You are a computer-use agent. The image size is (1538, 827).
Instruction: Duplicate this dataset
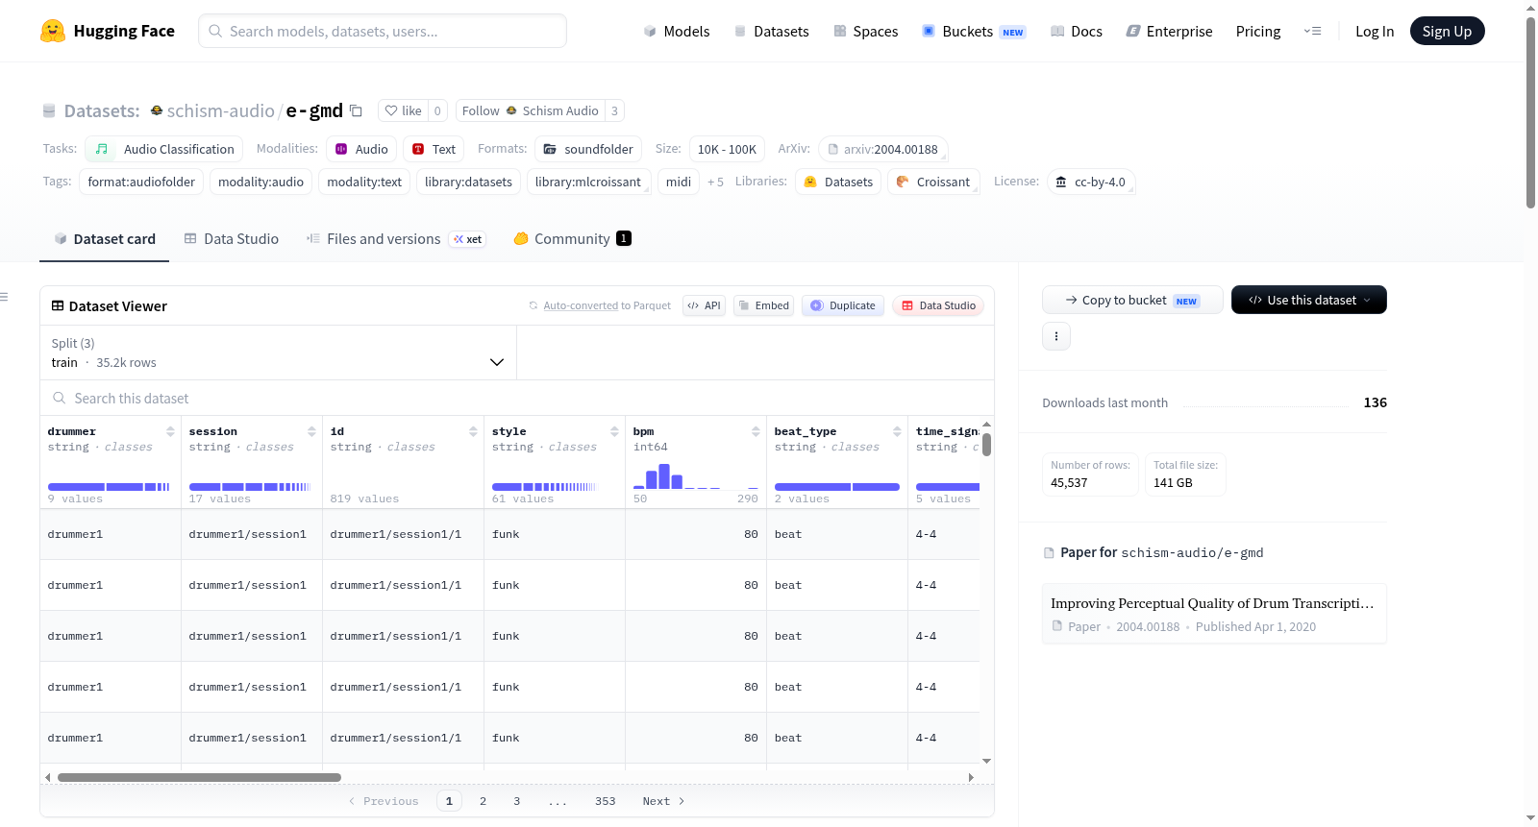point(843,305)
